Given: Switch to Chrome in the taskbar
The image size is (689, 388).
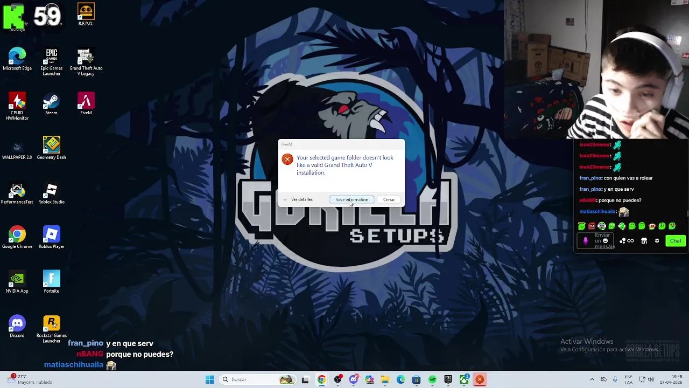Looking at the screenshot, I should coord(321,380).
